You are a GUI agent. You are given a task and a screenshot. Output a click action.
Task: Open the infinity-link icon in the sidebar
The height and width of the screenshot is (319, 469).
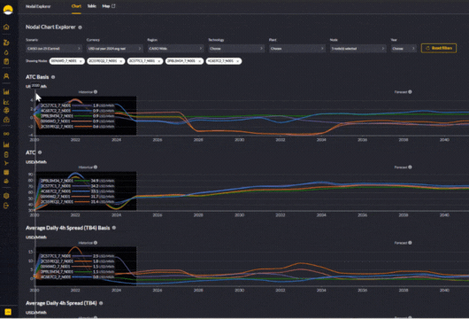6,134
